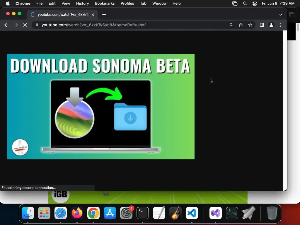Open Activity Monitor from the Dock
Image resolution: width=300 pixels, height=225 pixels.
pyautogui.click(x=232, y=213)
